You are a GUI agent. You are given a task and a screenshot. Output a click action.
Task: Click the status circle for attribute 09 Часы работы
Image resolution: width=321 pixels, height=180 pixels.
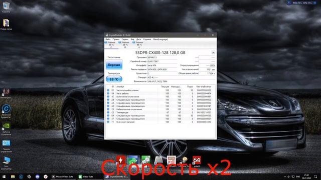(x=108, y=93)
